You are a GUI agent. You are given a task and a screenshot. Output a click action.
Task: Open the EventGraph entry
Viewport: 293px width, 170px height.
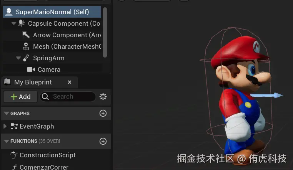click(x=37, y=126)
